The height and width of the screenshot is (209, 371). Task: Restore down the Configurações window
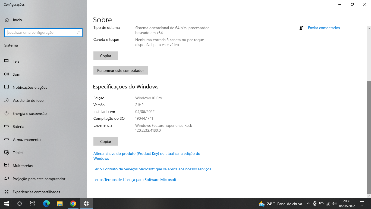pos(352,4)
